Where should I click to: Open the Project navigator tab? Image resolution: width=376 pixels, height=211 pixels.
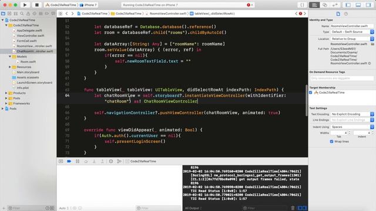pyautogui.click(x=3, y=13)
